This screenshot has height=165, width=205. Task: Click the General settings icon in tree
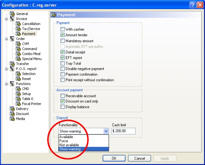[x=12, y=14]
